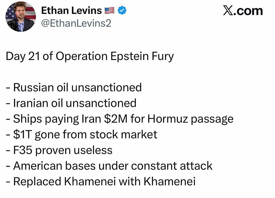The image size is (275, 198).
Task: Click the words "stock market"
Action: [123, 134]
